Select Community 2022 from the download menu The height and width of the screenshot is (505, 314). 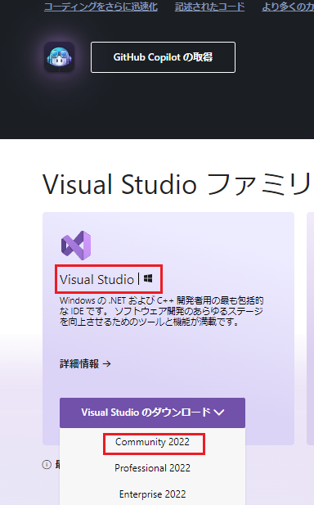pos(152,442)
